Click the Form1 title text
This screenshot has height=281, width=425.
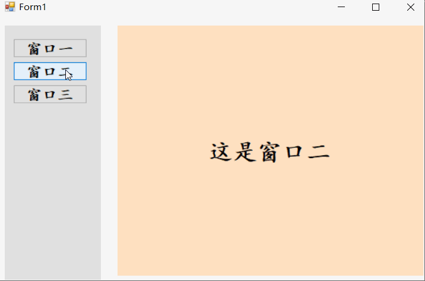point(33,7)
